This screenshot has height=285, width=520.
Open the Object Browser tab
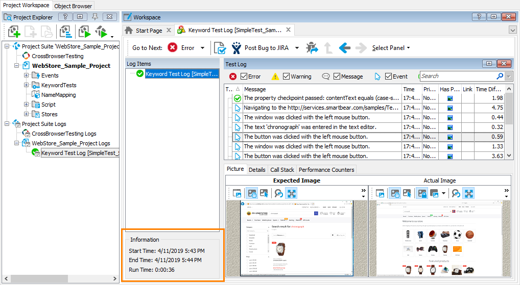click(x=73, y=6)
